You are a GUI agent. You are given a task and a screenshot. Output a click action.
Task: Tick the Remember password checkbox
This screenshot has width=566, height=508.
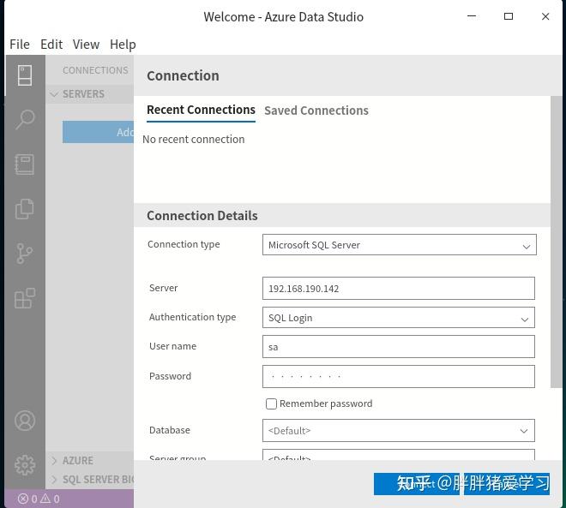[271, 403]
